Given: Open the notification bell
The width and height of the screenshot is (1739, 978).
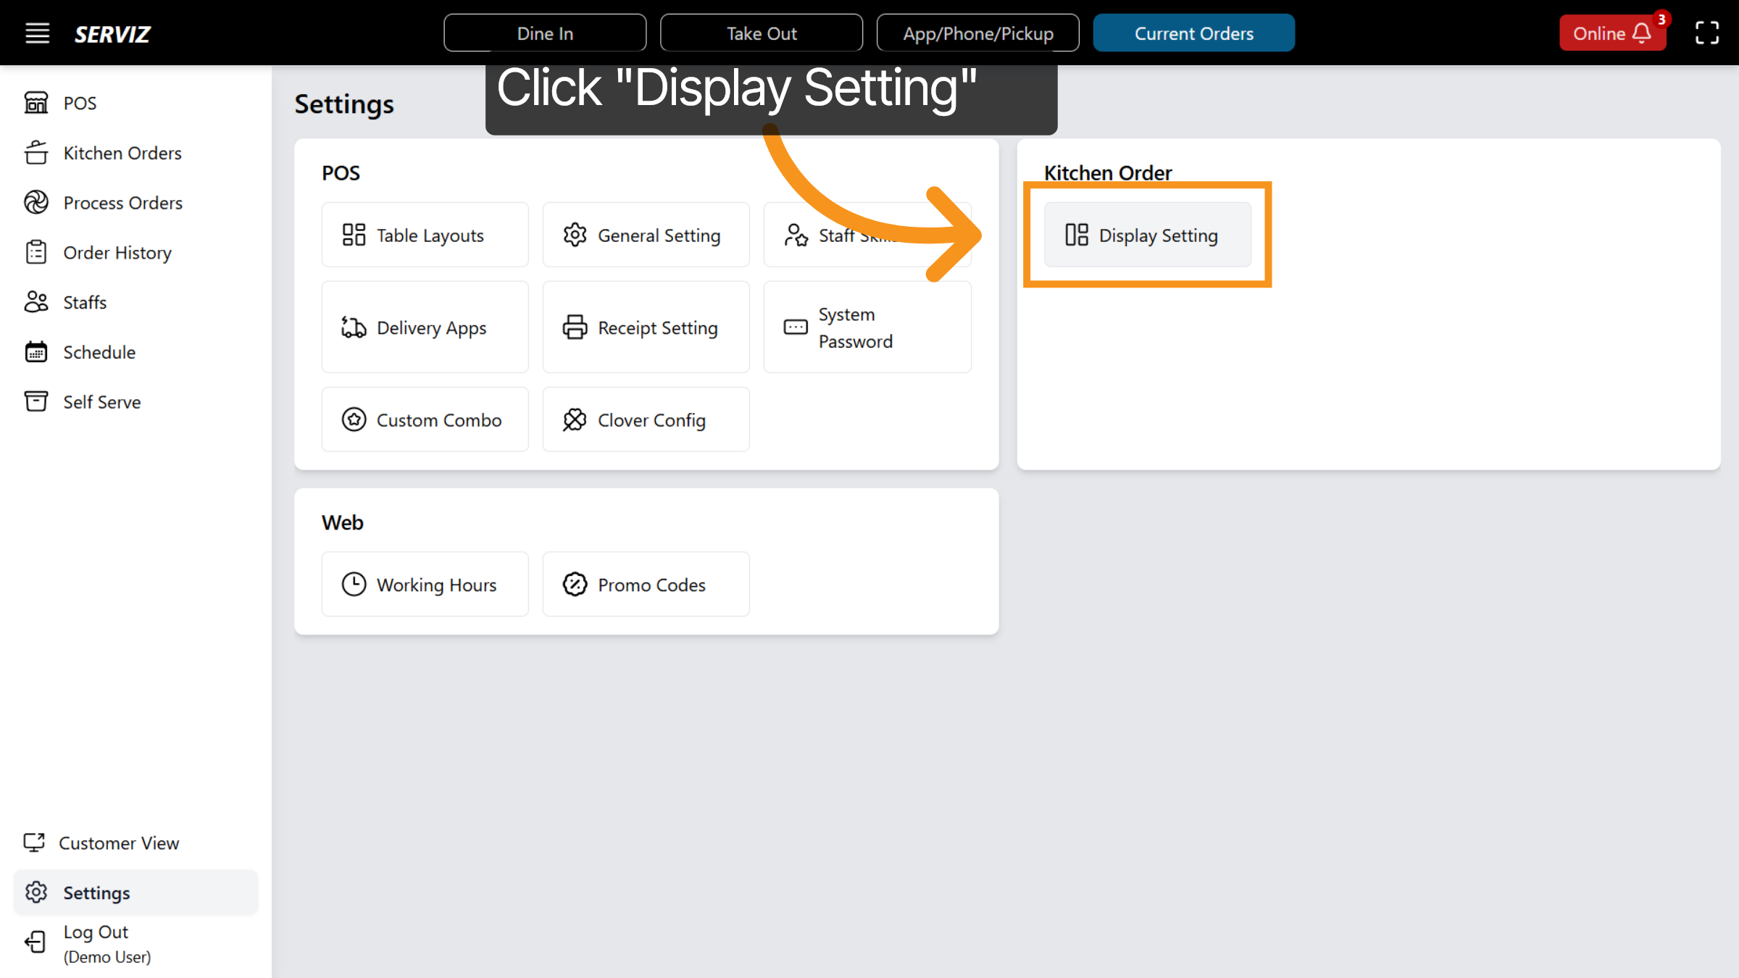Looking at the screenshot, I should pos(1640,33).
